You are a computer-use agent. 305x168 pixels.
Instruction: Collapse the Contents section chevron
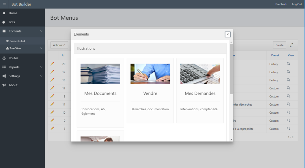click(41, 31)
